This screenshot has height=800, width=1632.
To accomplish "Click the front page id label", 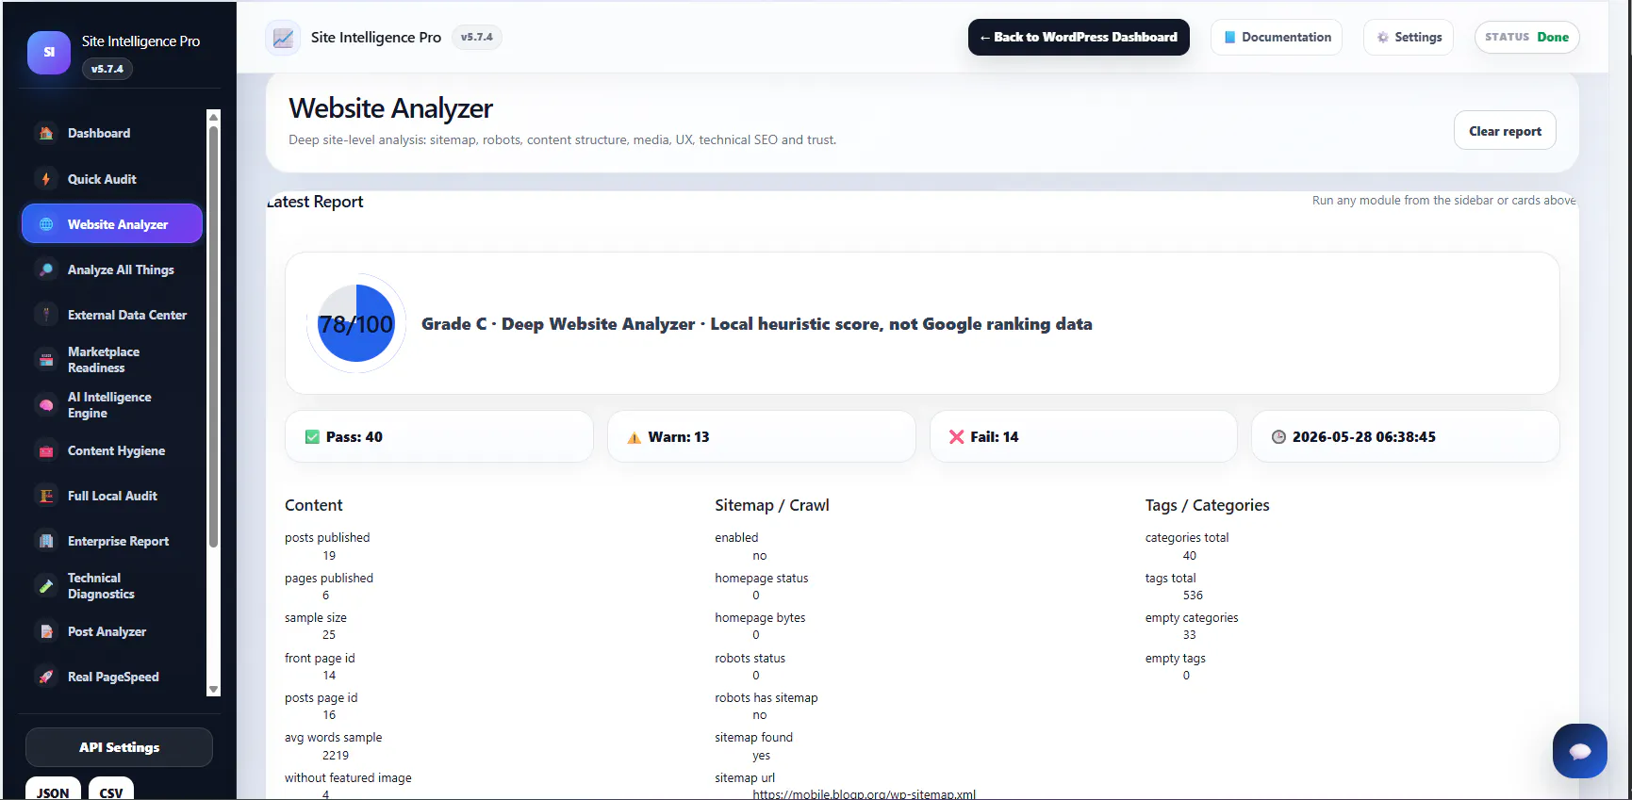I will pyautogui.click(x=320, y=659).
